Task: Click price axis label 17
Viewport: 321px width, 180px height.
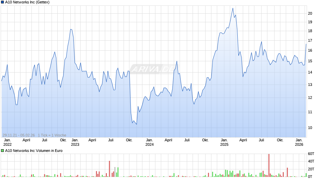Action: [x=310, y=41]
